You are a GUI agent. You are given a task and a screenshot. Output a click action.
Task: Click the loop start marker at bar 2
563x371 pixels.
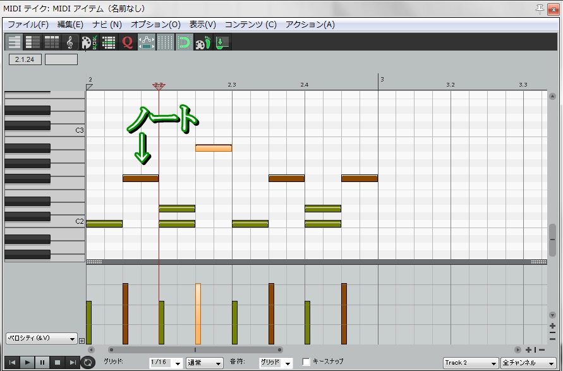click(x=89, y=87)
